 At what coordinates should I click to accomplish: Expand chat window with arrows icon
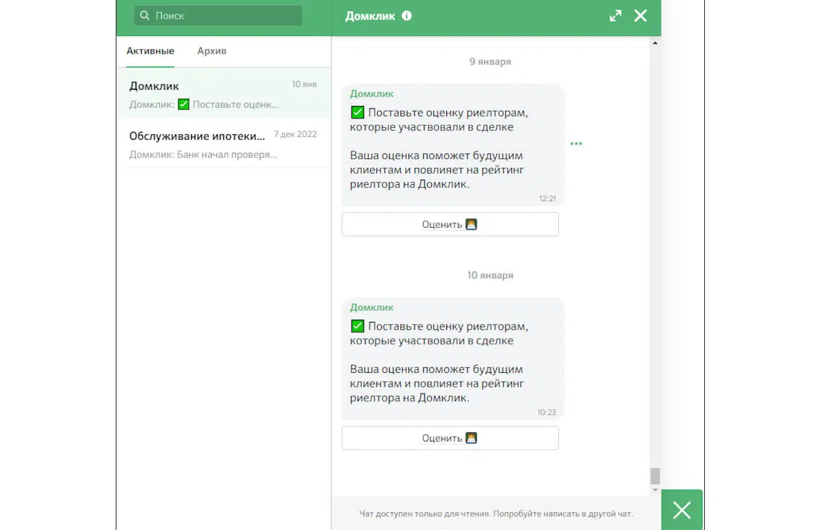tap(616, 16)
